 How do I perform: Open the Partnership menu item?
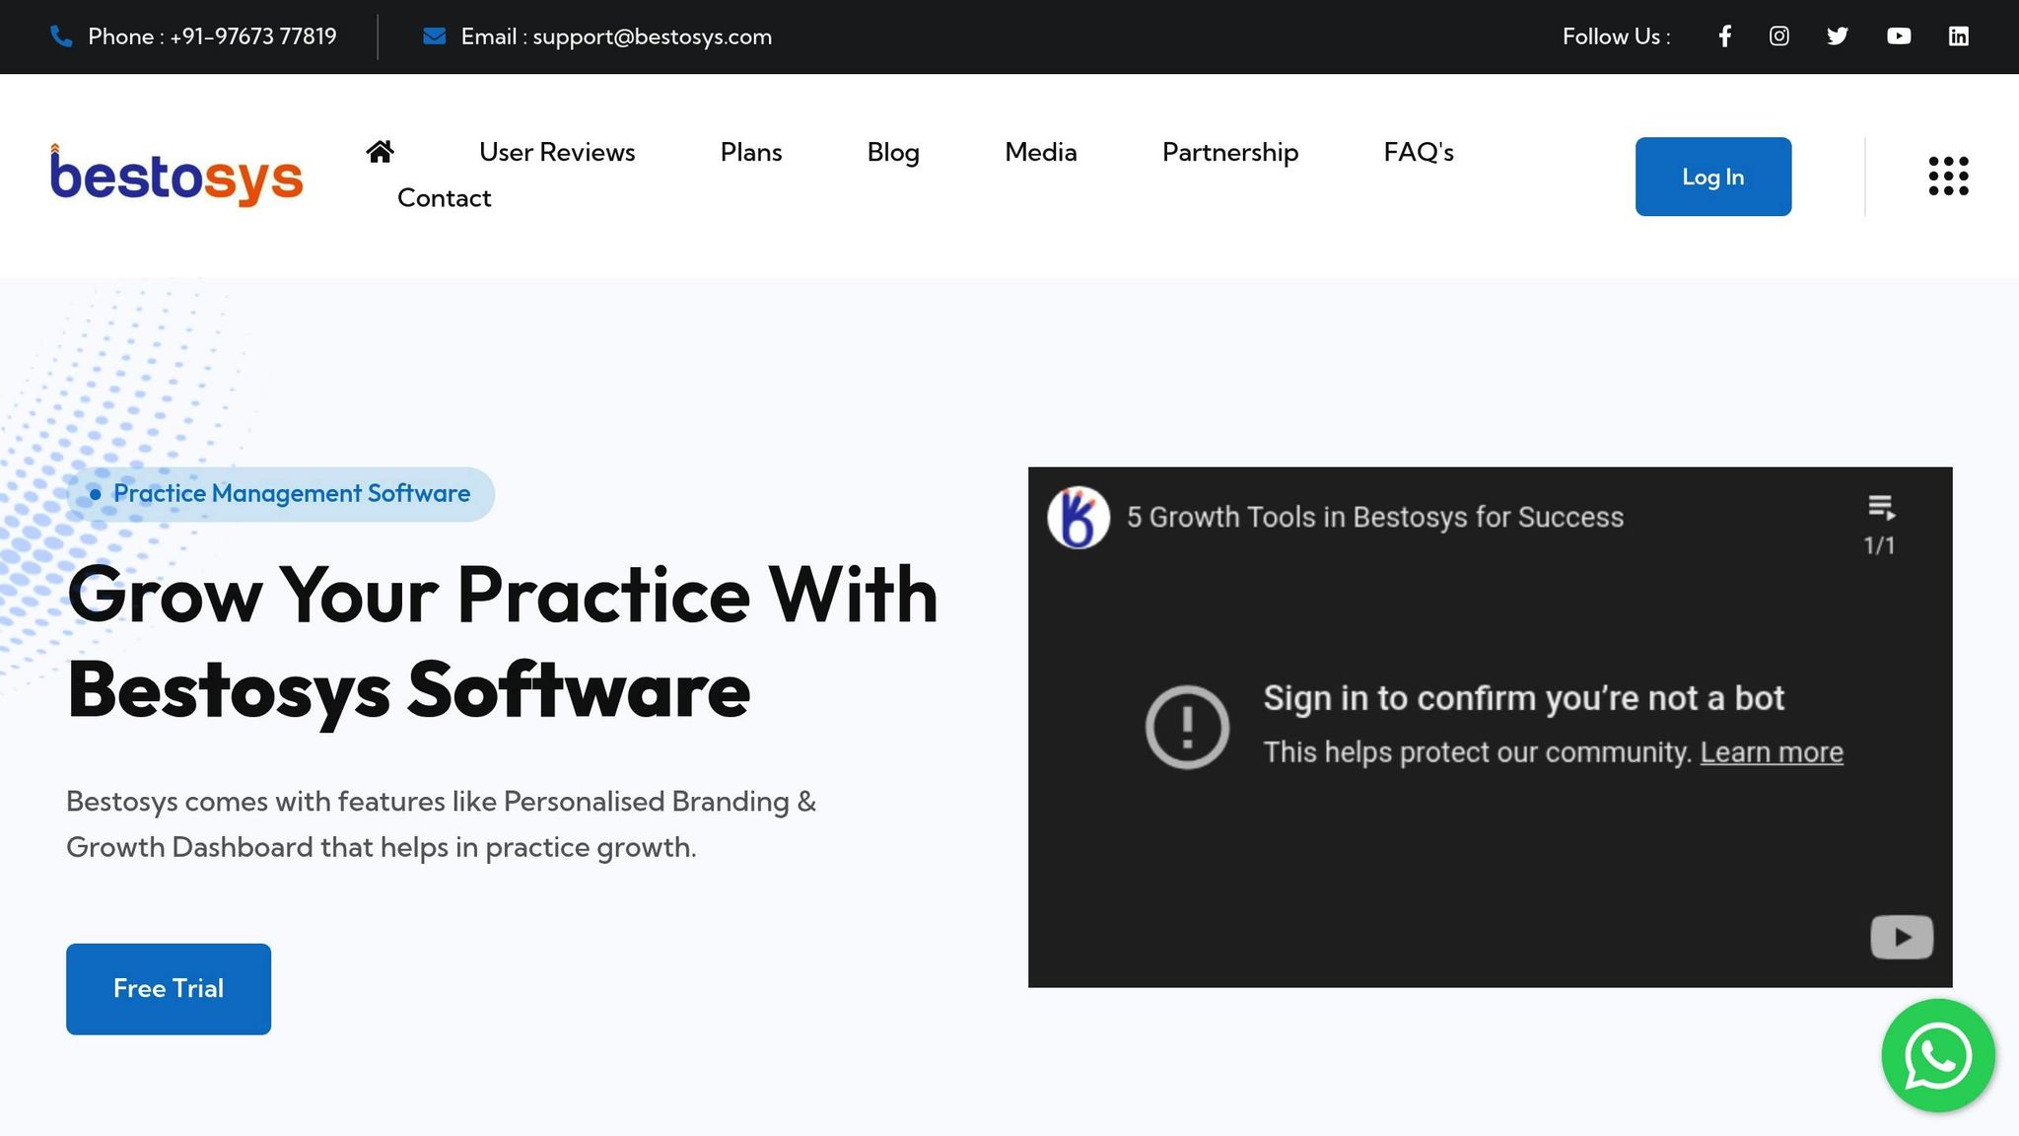pos(1229,152)
